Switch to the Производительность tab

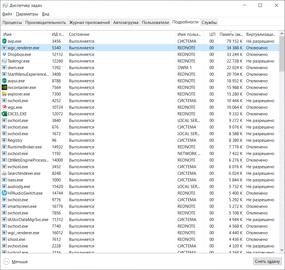pos(45,23)
